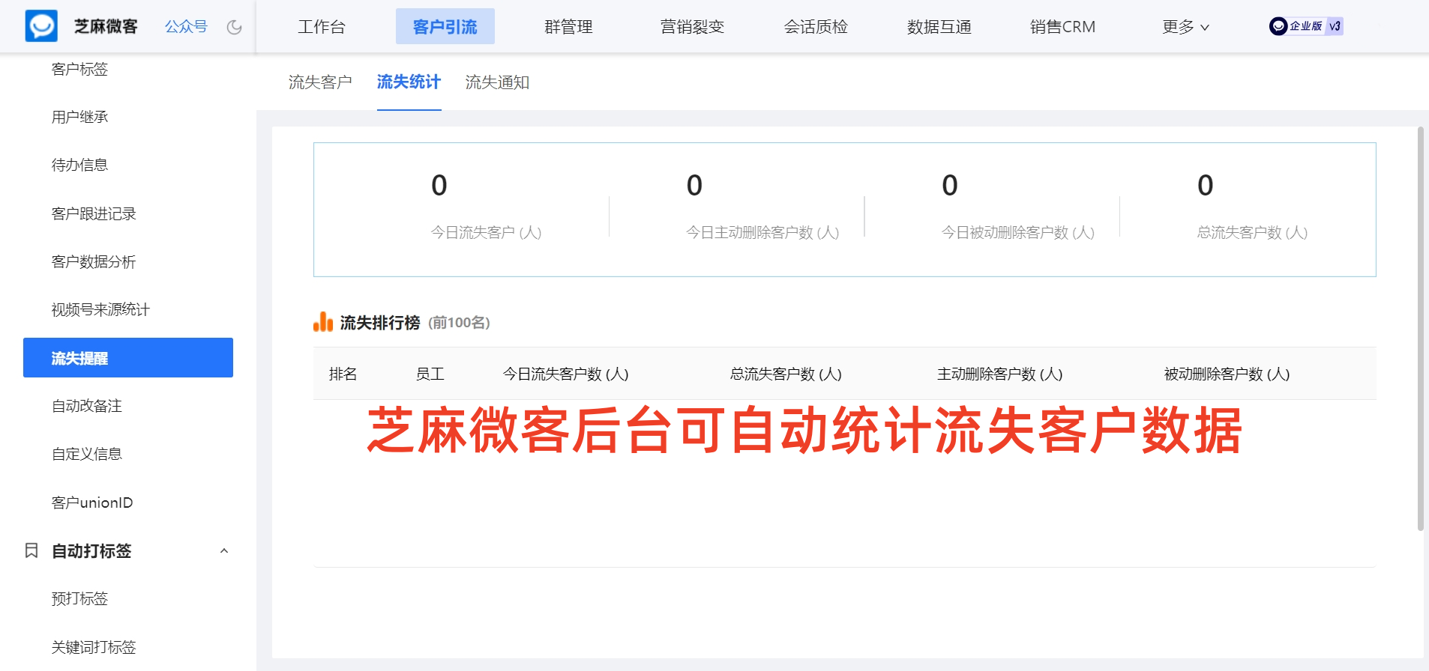This screenshot has width=1429, height=671.
Task: Toggle dark mode moon icon
Action: (235, 27)
